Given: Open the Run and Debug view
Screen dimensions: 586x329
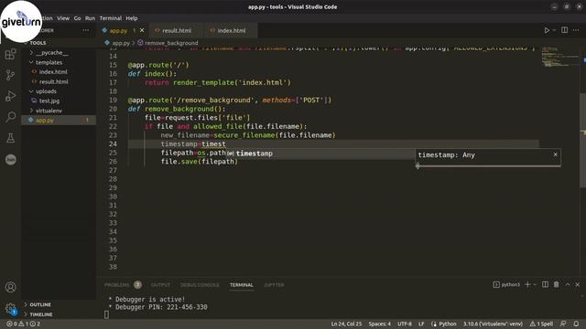Looking at the screenshot, I should [x=10, y=96].
